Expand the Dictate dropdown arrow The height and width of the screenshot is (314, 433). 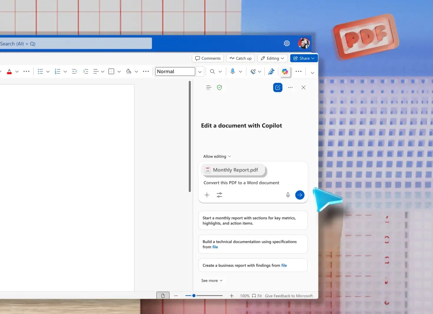(241, 72)
